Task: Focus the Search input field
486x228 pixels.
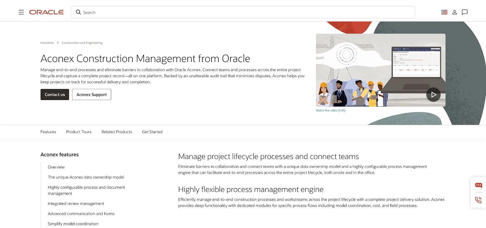Action: (x=243, y=12)
